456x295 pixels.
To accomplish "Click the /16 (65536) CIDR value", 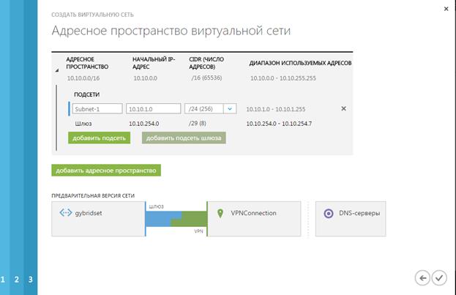I will pos(206,78).
